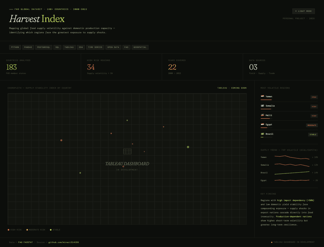
Task: Select the EDA tag
Action: (81, 47)
